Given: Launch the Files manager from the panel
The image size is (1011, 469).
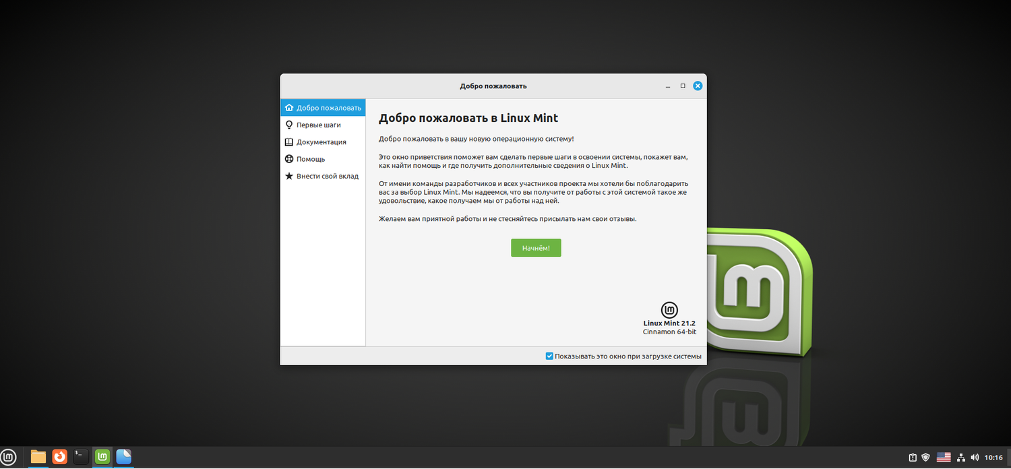Looking at the screenshot, I should pos(38,457).
